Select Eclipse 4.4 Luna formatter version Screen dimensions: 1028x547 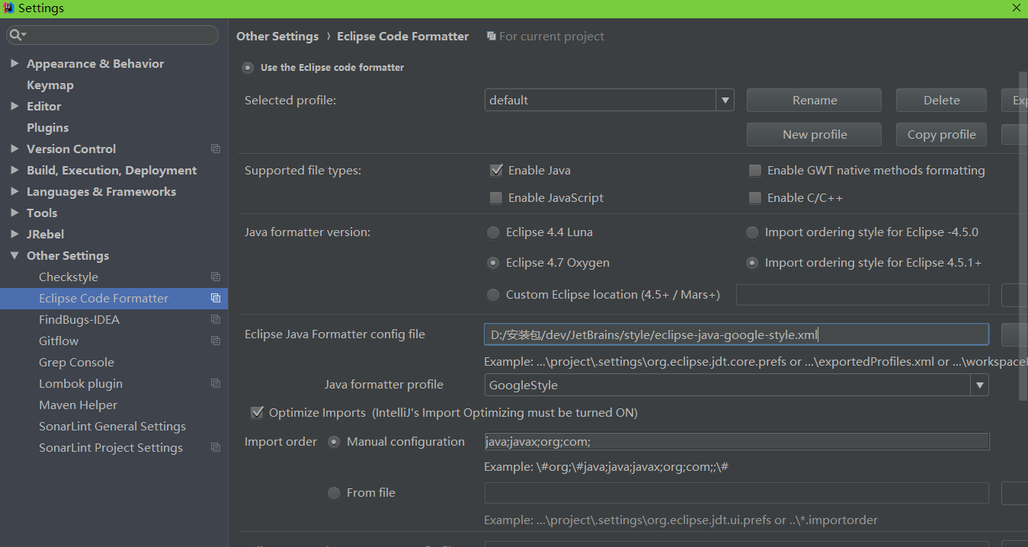pyautogui.click(x=493, y=232)
